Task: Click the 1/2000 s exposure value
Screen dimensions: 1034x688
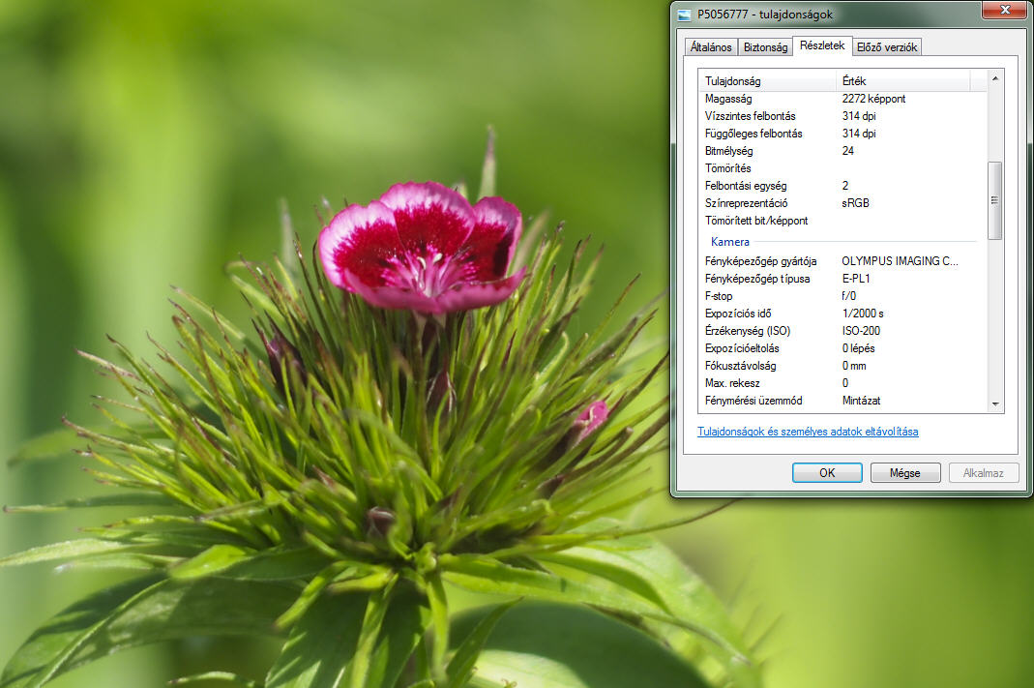Action: pyautogui.click(x=863, y=314)
